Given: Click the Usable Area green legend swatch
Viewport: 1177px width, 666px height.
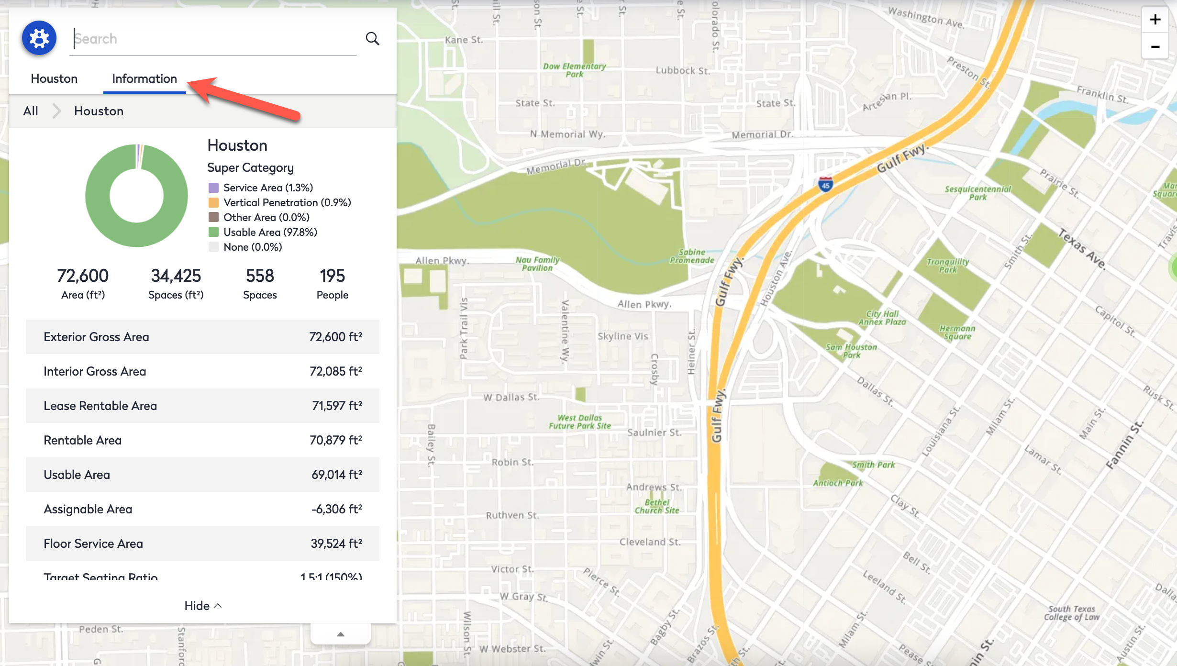Looking at the screenshot, I should tap(213, 232).
